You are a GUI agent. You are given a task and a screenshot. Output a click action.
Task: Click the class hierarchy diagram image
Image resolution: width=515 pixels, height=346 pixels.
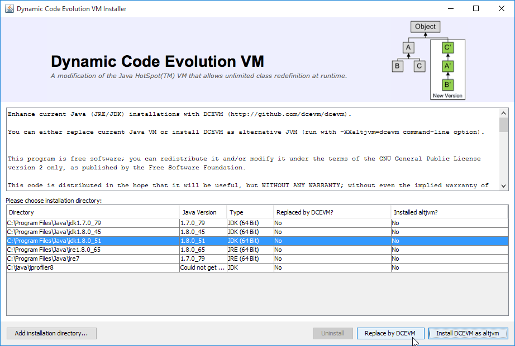pos(428,60)
